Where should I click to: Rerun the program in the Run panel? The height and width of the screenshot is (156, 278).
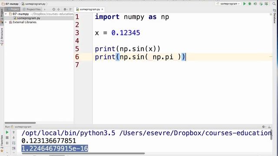click(7, 132)
